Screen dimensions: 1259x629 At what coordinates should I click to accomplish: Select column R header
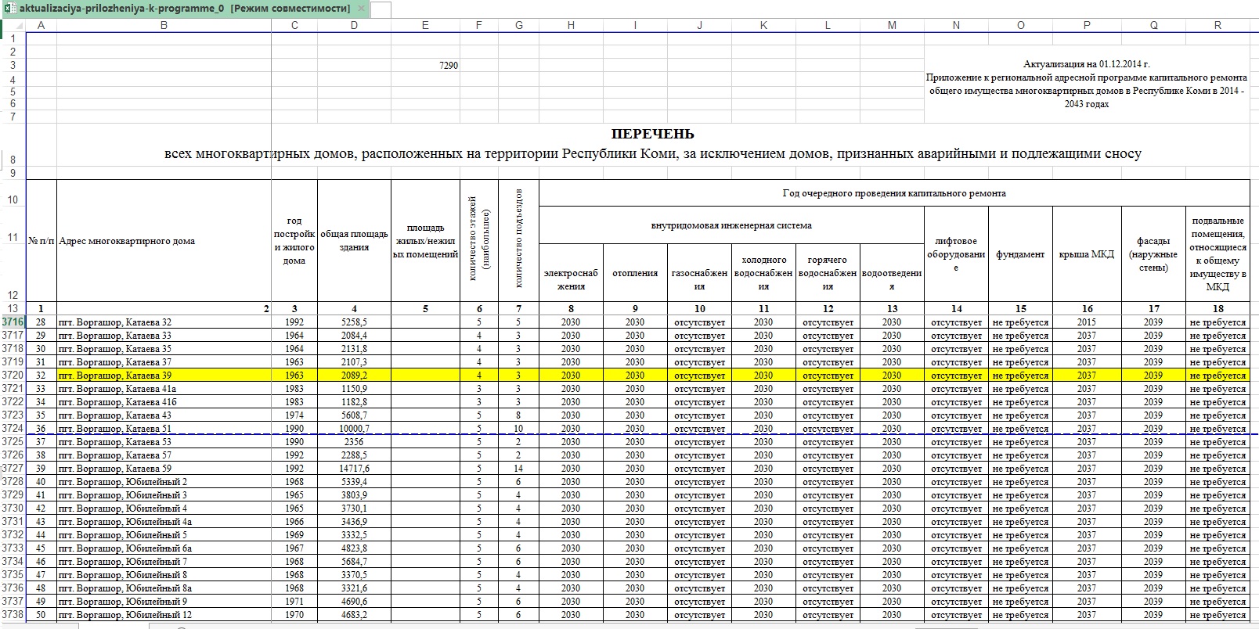[1218, 25]
